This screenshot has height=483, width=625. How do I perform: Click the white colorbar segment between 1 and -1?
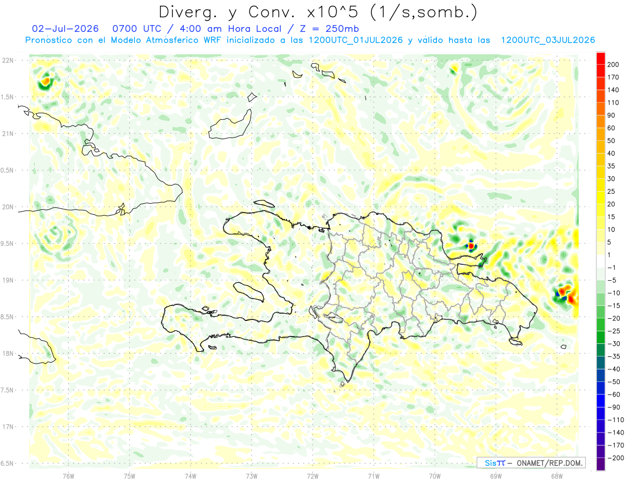(601, 261)
